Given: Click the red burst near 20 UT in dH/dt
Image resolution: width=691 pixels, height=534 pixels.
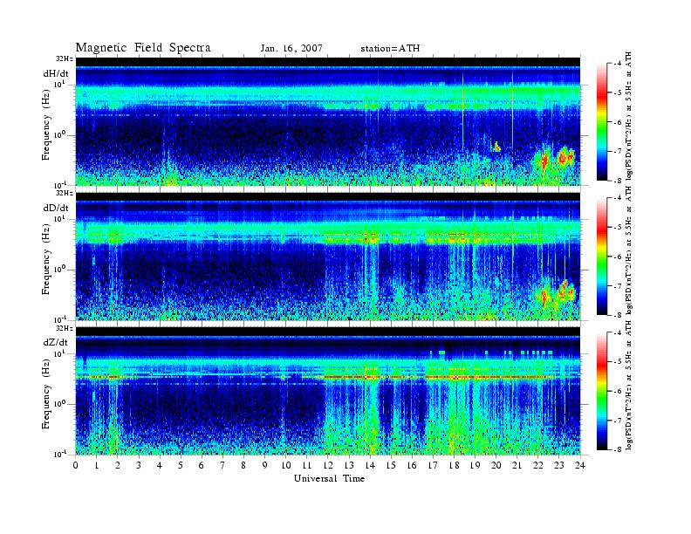Looking at the screenshot, I should (496, 147).
